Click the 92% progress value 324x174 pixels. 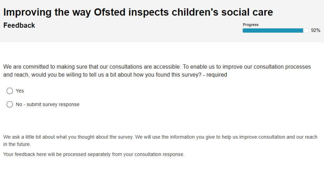point(316,30)
